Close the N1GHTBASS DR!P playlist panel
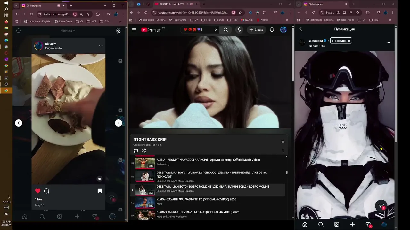The image size is (410, 230). point(283,142)
